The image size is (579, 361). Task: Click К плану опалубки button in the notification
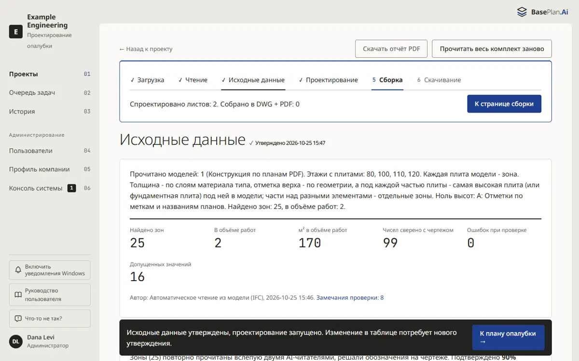click(508, 337)
